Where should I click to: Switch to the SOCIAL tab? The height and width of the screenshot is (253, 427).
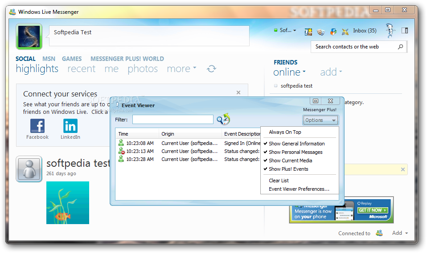(x=25, y=59)
